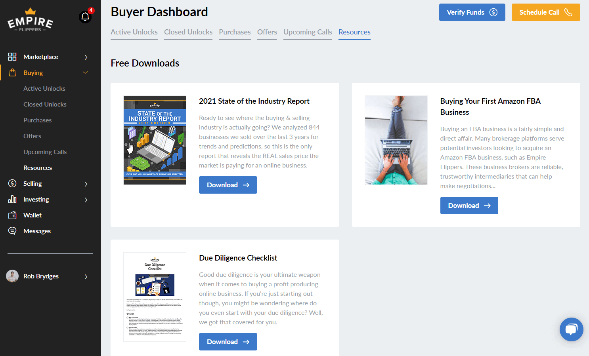The height and width of the screenshot is (356, 589).
Task: Open Offers in the sidebar
Action: point(32,136)
